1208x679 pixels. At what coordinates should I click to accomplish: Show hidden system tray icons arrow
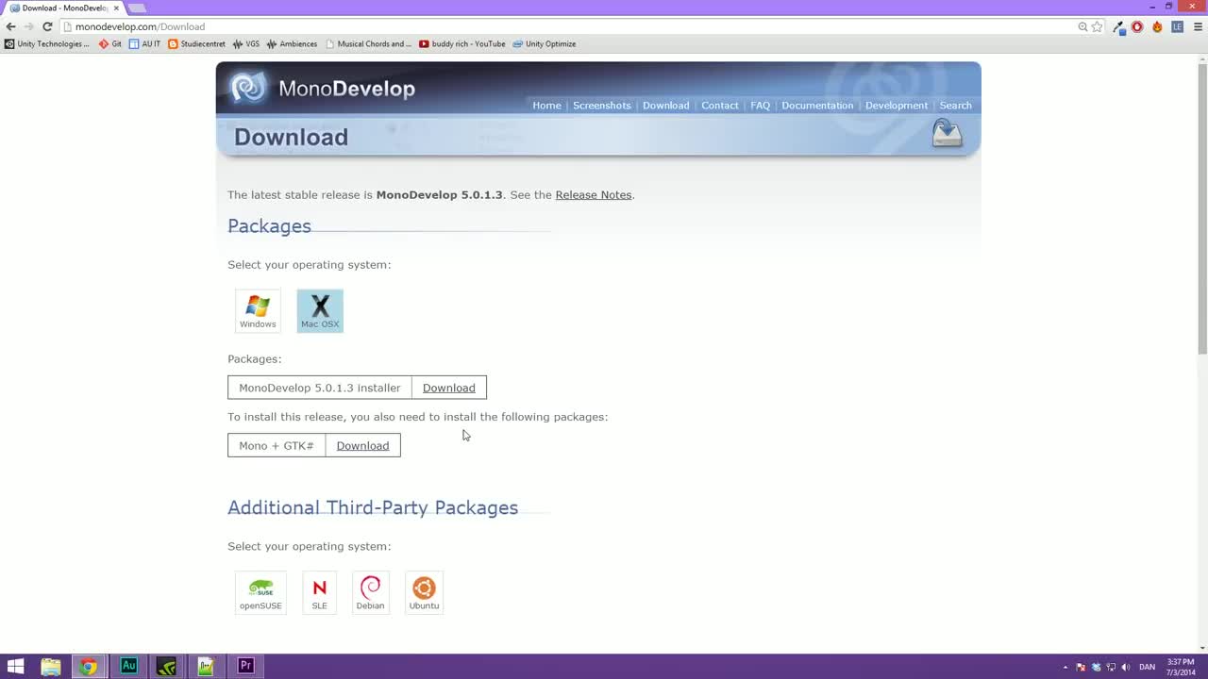(1065, 667)
